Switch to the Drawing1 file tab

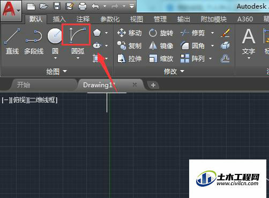pyautogui.click(x=99, y=85)
